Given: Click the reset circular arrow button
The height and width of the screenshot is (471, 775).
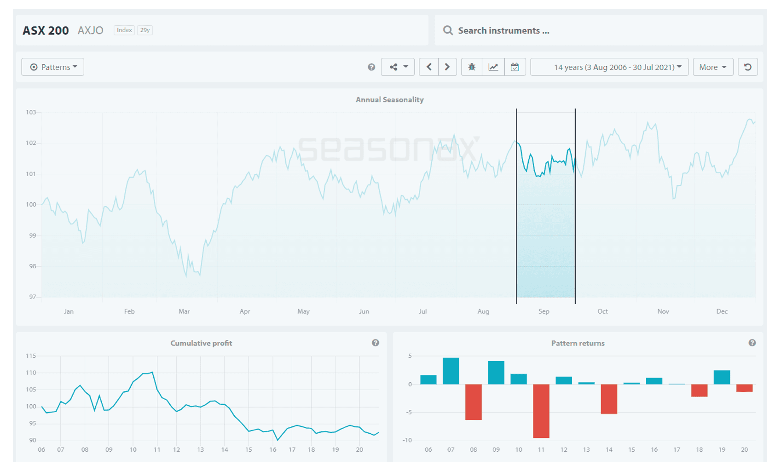Looking at the screenshot, I should point(748,67).
